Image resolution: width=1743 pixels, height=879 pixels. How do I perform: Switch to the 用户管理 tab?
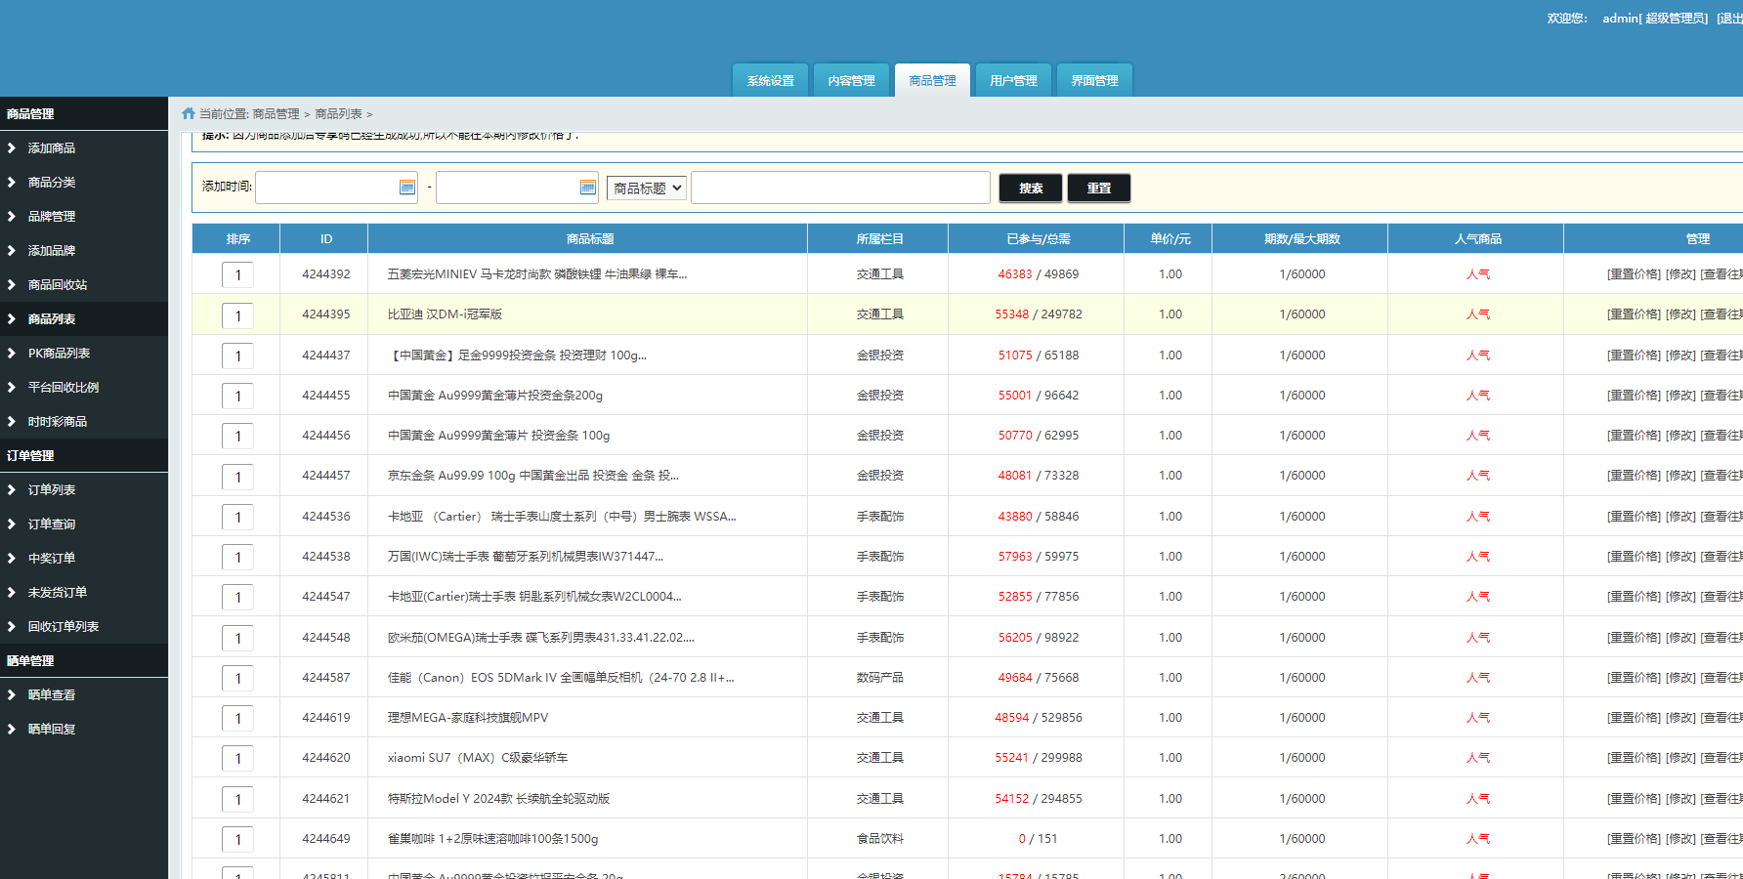click(x=1013, y=81)
